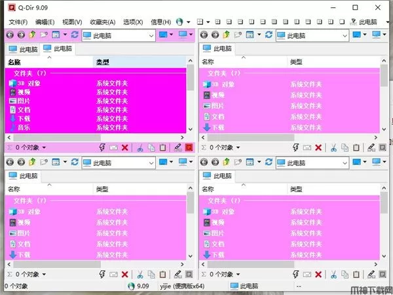This screenshot has width=393, height=295.
Task: Go up one folder level in the top-left pane
Action: click(x=32, y=35)
